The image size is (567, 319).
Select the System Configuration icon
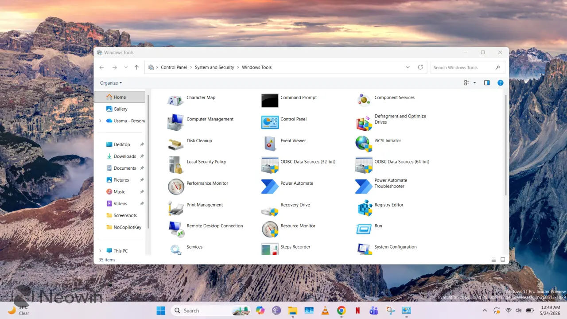coord(364,249)
